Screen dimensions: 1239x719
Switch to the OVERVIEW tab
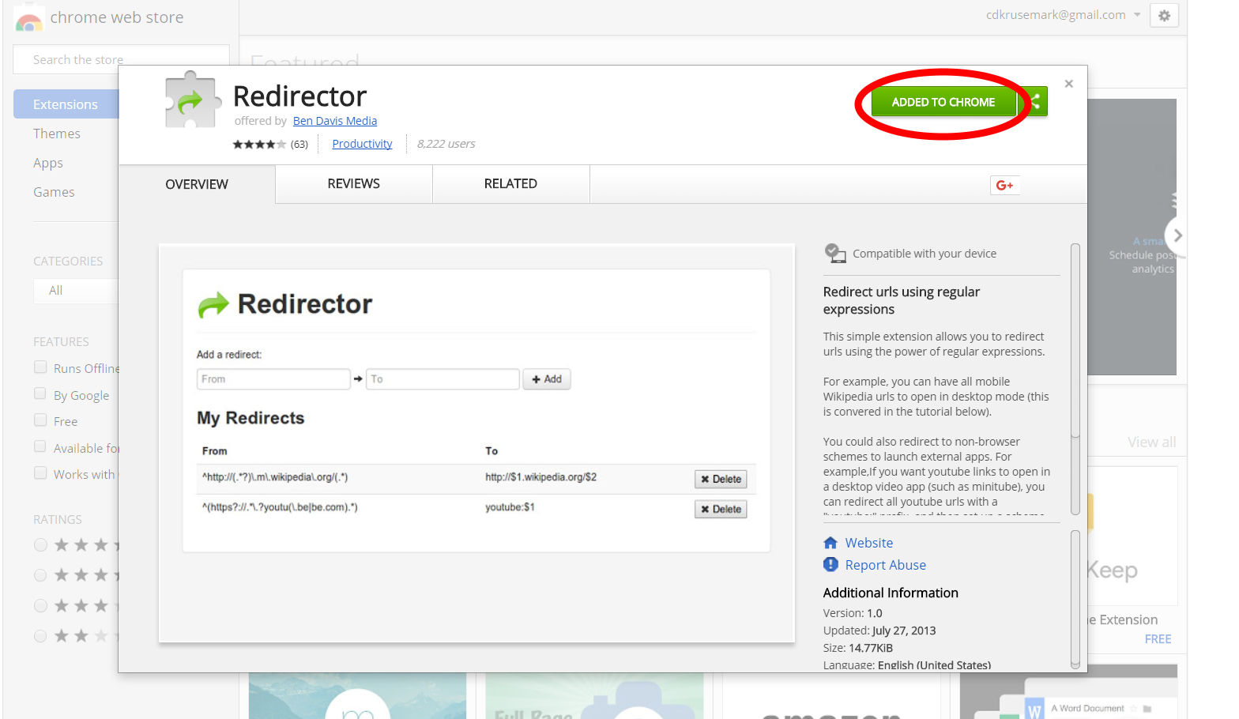pos(197,184)
